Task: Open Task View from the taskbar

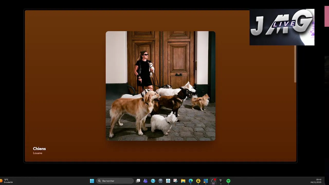Action: (138, 181)
